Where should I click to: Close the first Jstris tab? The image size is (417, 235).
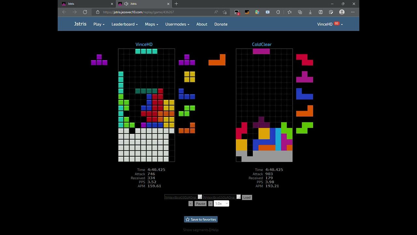click(x=112, y=4)
